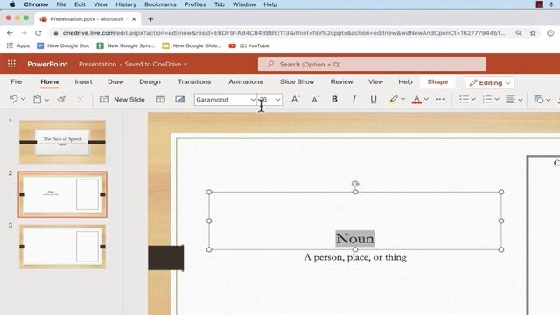Screen dimensions: 560x315
Task: Select slide 3 thumbnail
Action: tap(62, 247)
